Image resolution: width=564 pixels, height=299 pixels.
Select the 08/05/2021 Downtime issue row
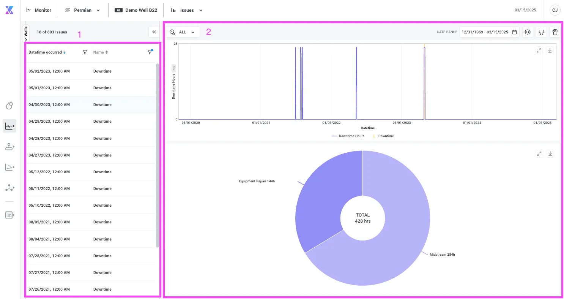[91, 222]
